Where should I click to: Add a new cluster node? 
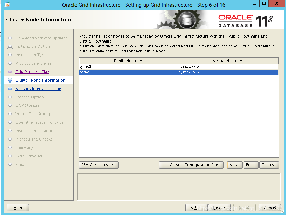pos(235,165)
